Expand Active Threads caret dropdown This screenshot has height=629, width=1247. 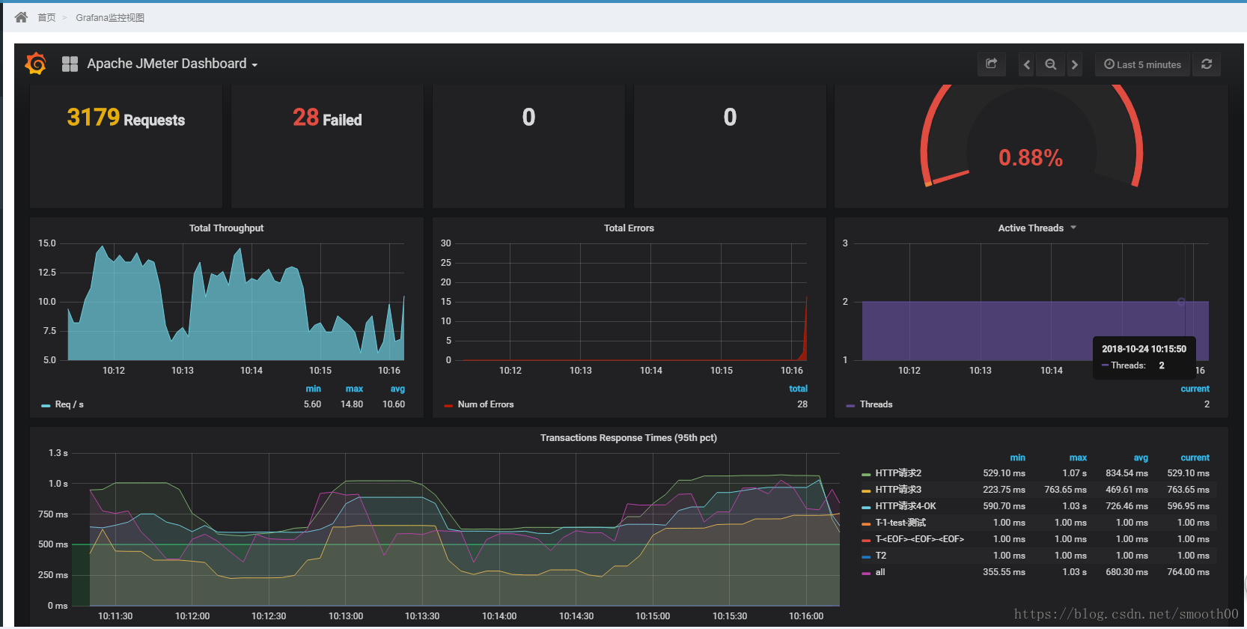(x=1073, y=228)
